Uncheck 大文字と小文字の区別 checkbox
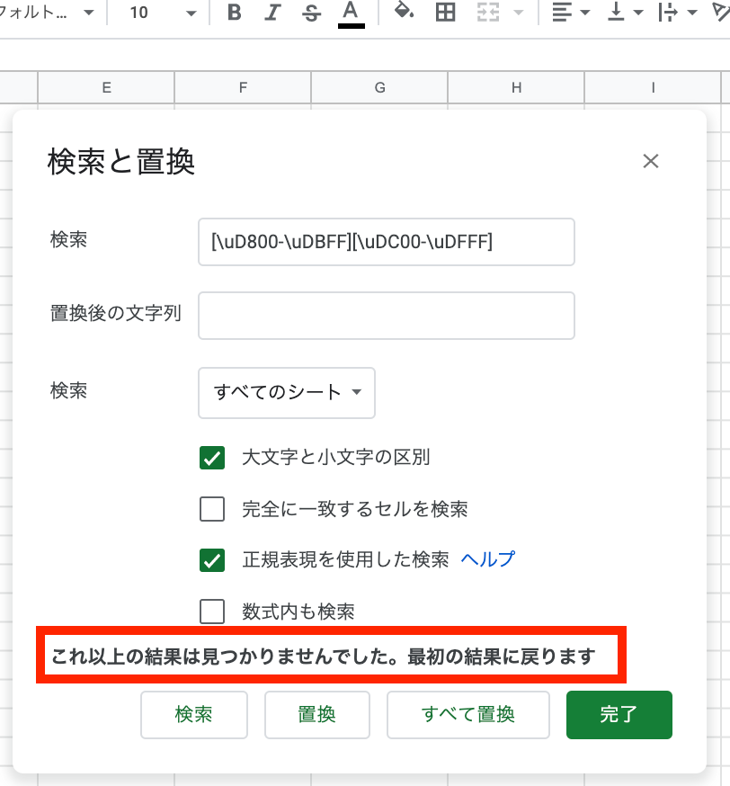Viewport: 730px width, 786px height. (x=212, y=458)
